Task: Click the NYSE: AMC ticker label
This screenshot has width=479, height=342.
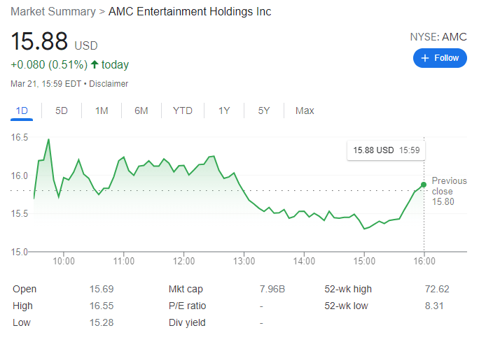Action: click(438, 37)
